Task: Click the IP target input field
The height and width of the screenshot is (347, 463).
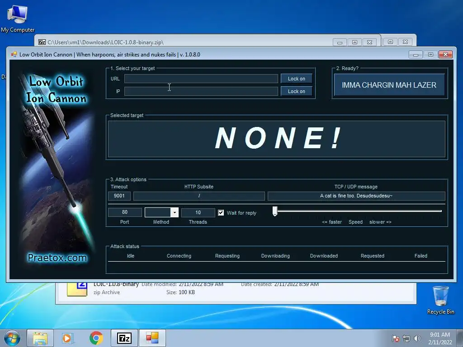Action: point(201,91)
